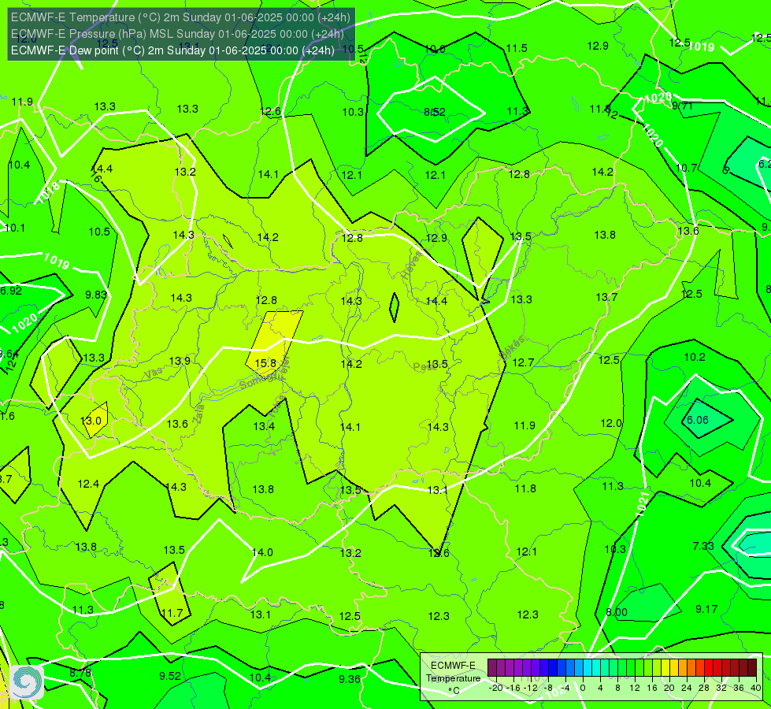Image resolution: width=771 pixels, height=709 pixels.
Task: Select the ECMWF-E Temperature 2m layer label
Action: (180, 17)
